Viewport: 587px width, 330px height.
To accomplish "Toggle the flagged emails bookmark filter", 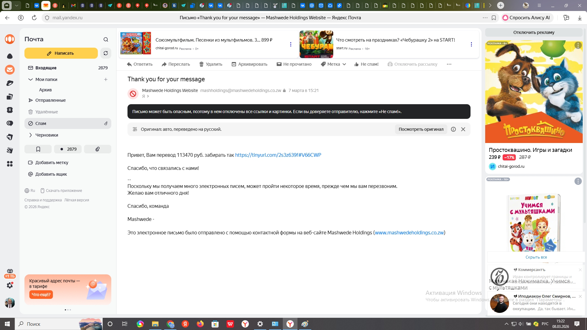I will coord(38,149).
